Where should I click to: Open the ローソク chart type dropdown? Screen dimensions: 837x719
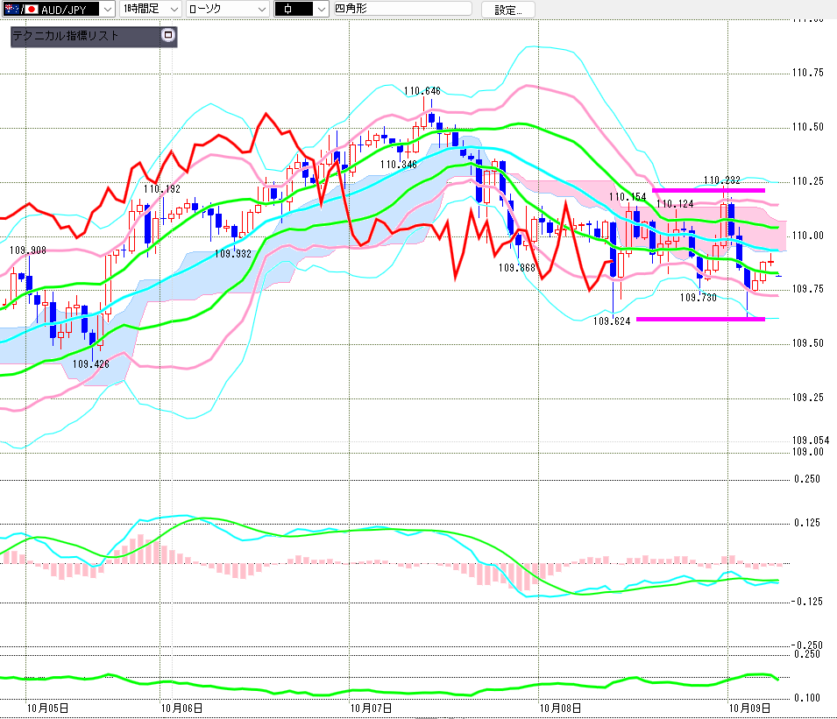tap(227, 9)
